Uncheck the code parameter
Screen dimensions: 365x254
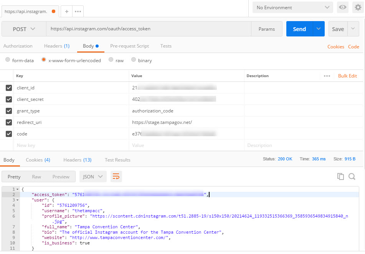pos(9,134)
